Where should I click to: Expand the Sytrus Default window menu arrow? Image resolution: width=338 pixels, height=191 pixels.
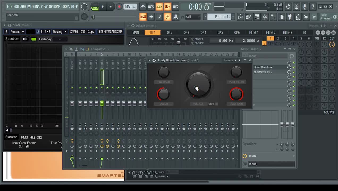128,26
